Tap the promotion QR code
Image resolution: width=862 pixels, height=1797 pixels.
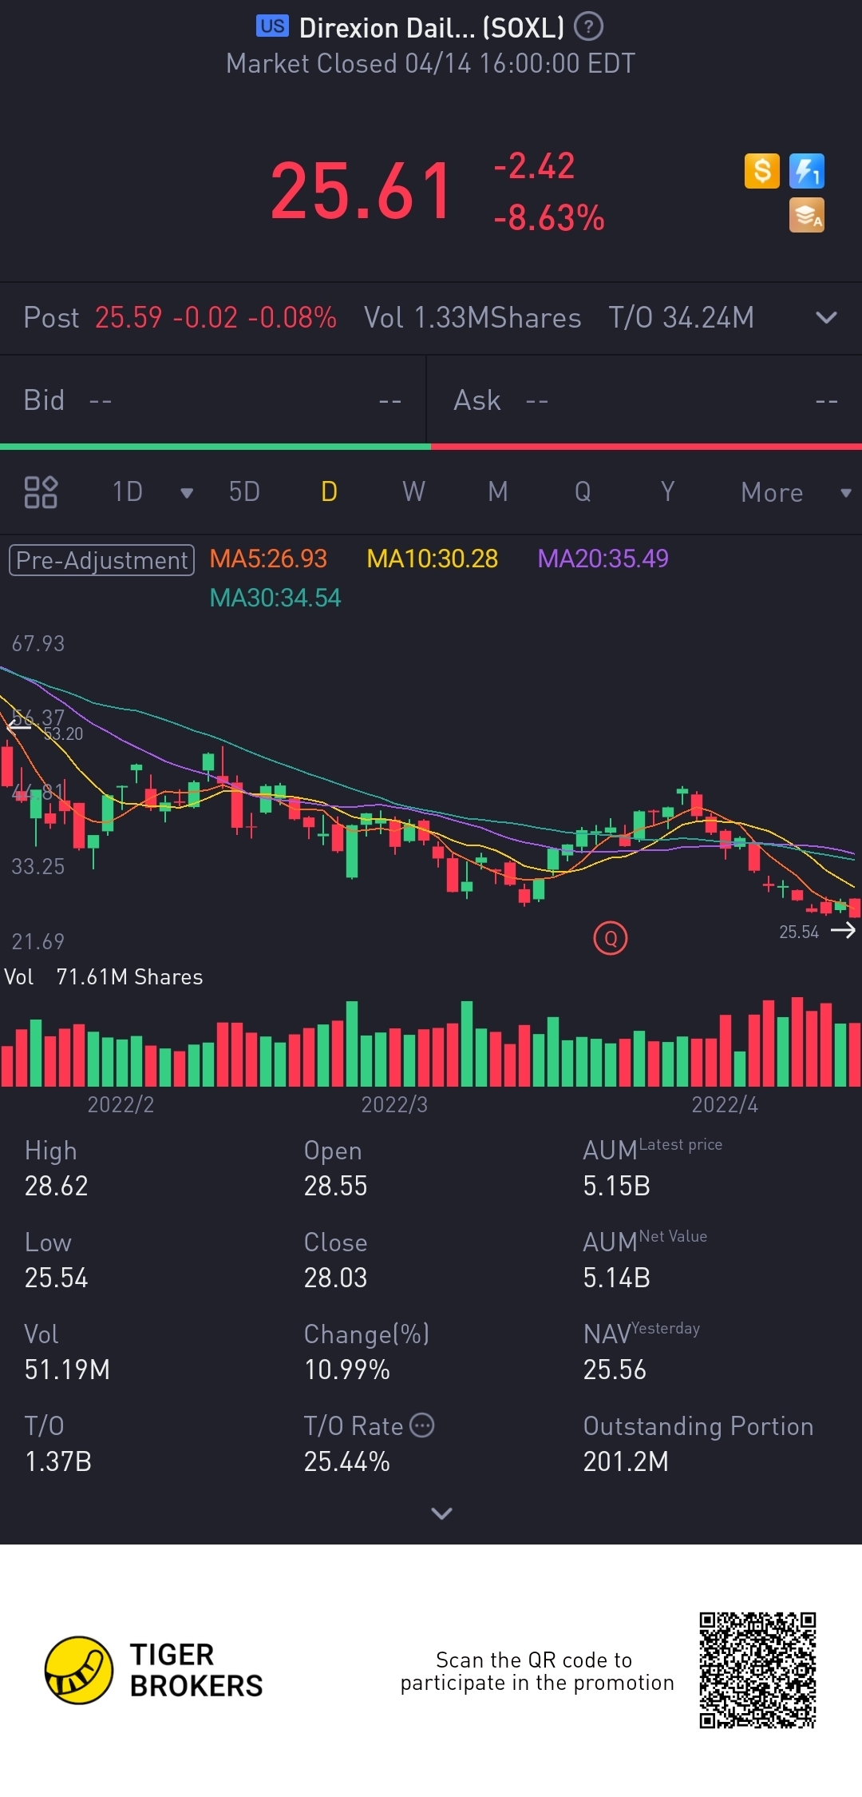757,1670
